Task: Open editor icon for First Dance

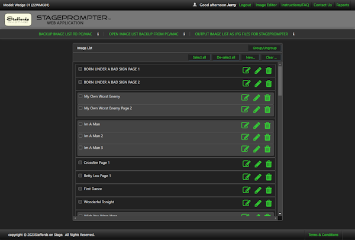Action: [246, 190]
